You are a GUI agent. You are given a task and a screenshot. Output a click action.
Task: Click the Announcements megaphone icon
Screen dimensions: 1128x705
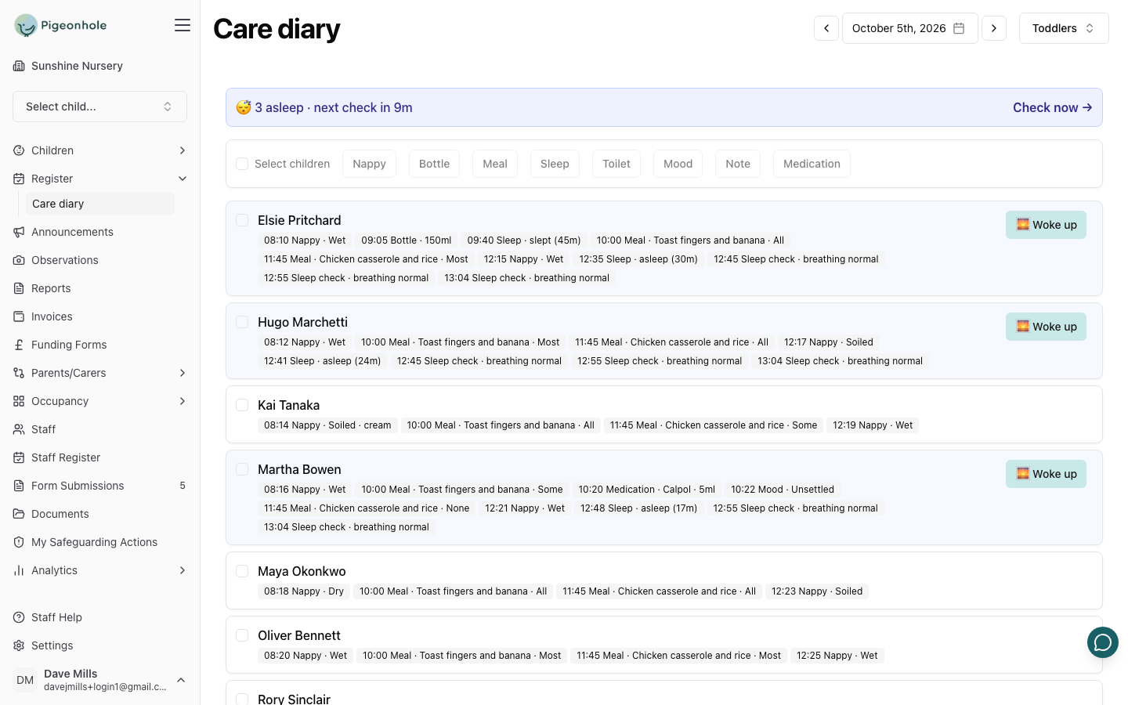pyautogui.click(x=19, y=232)
